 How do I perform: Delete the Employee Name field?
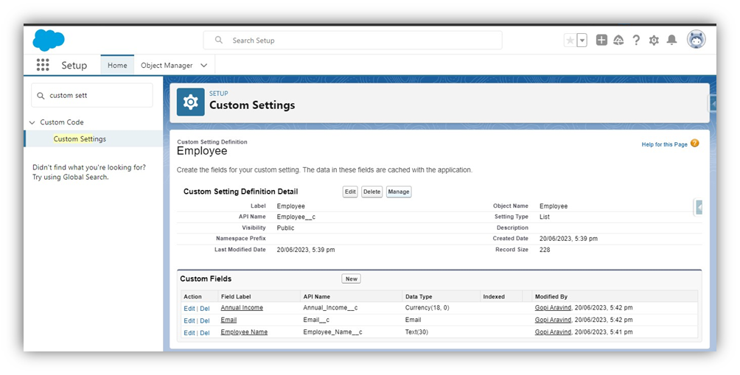tap(205, 333)
